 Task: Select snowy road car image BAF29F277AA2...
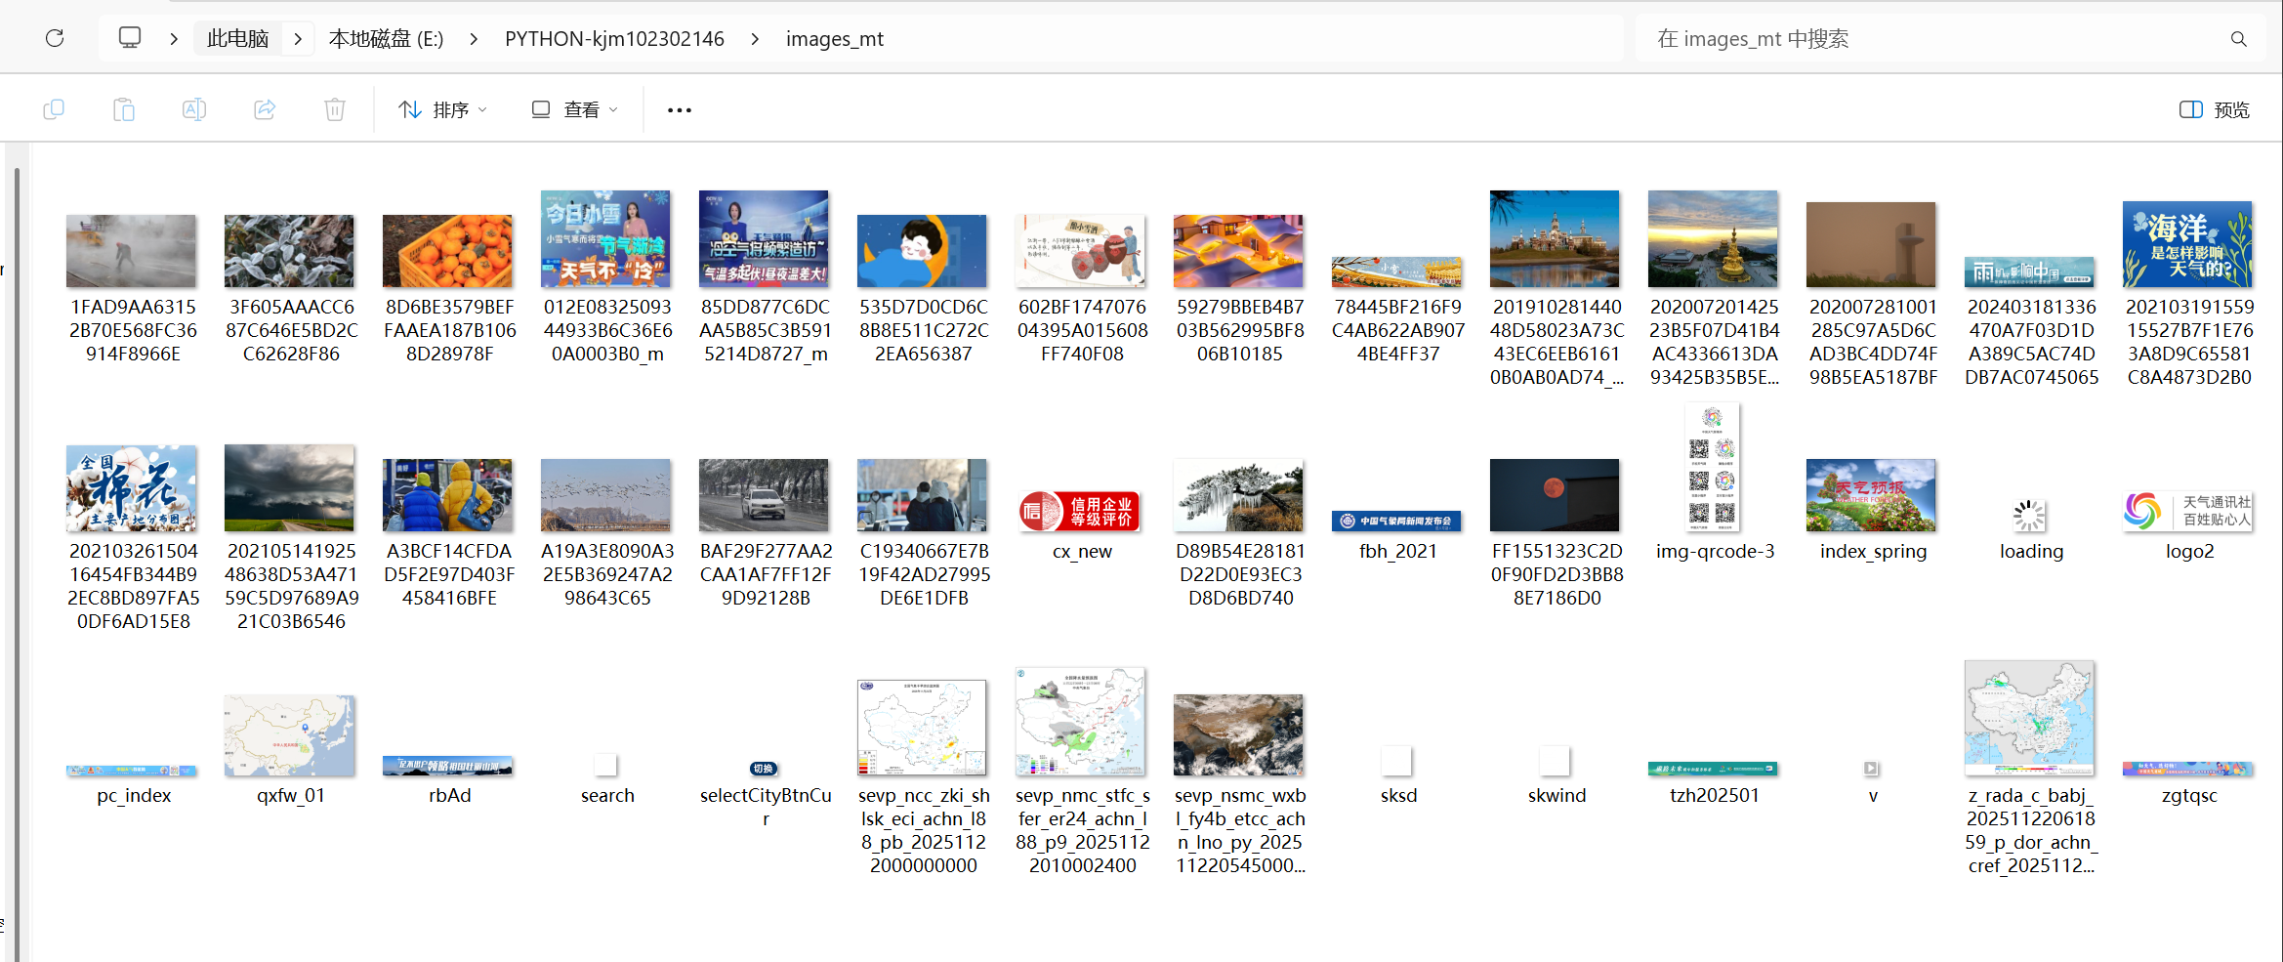click(x=764, y=495)
